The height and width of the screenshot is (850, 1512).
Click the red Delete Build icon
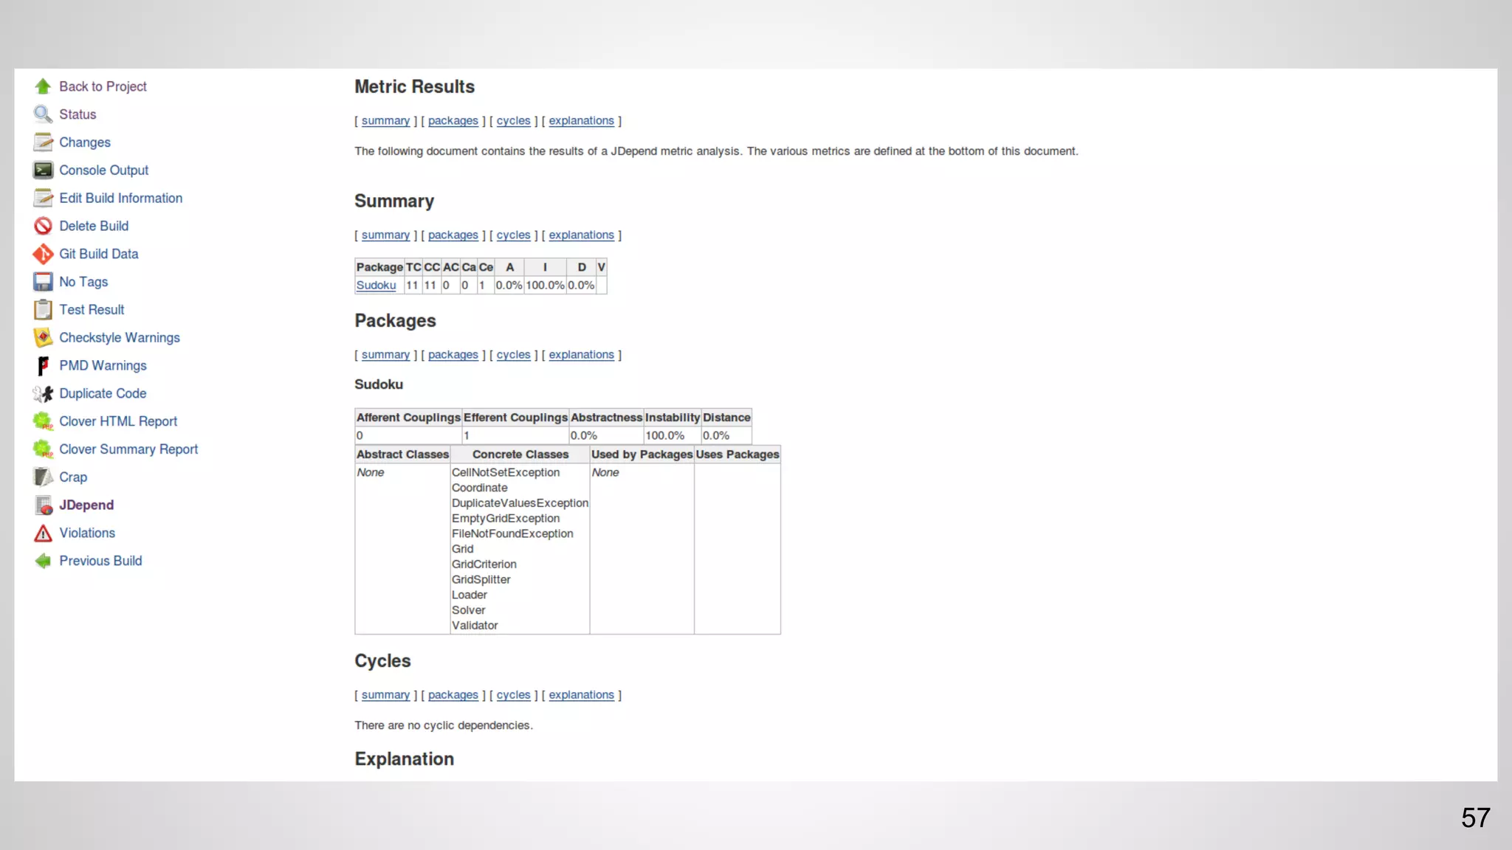click(x=43, y=226)
